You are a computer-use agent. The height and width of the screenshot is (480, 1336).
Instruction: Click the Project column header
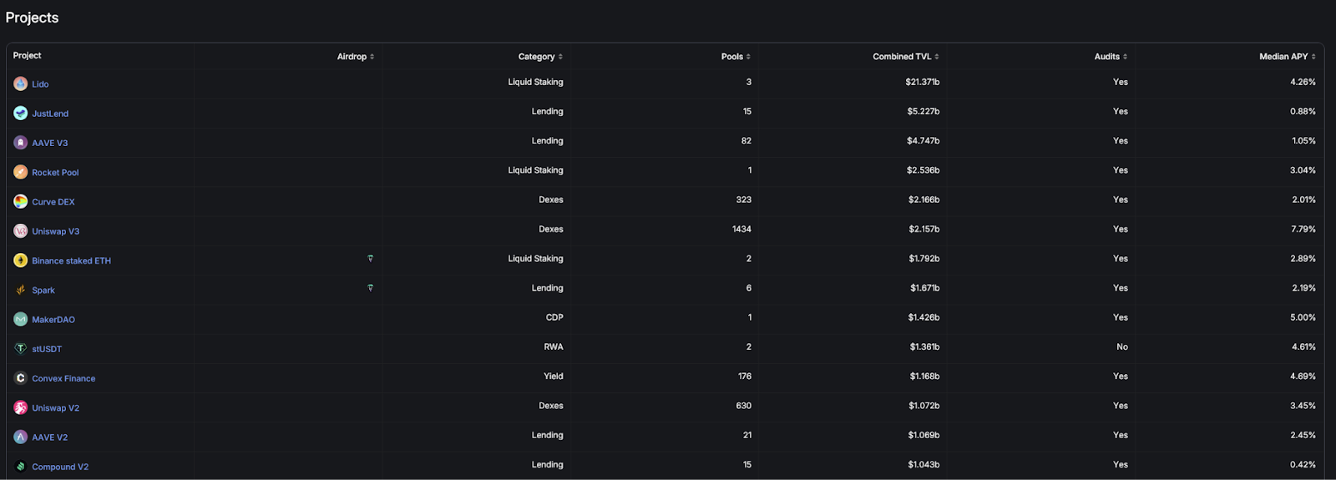click(x=27, y=55)
